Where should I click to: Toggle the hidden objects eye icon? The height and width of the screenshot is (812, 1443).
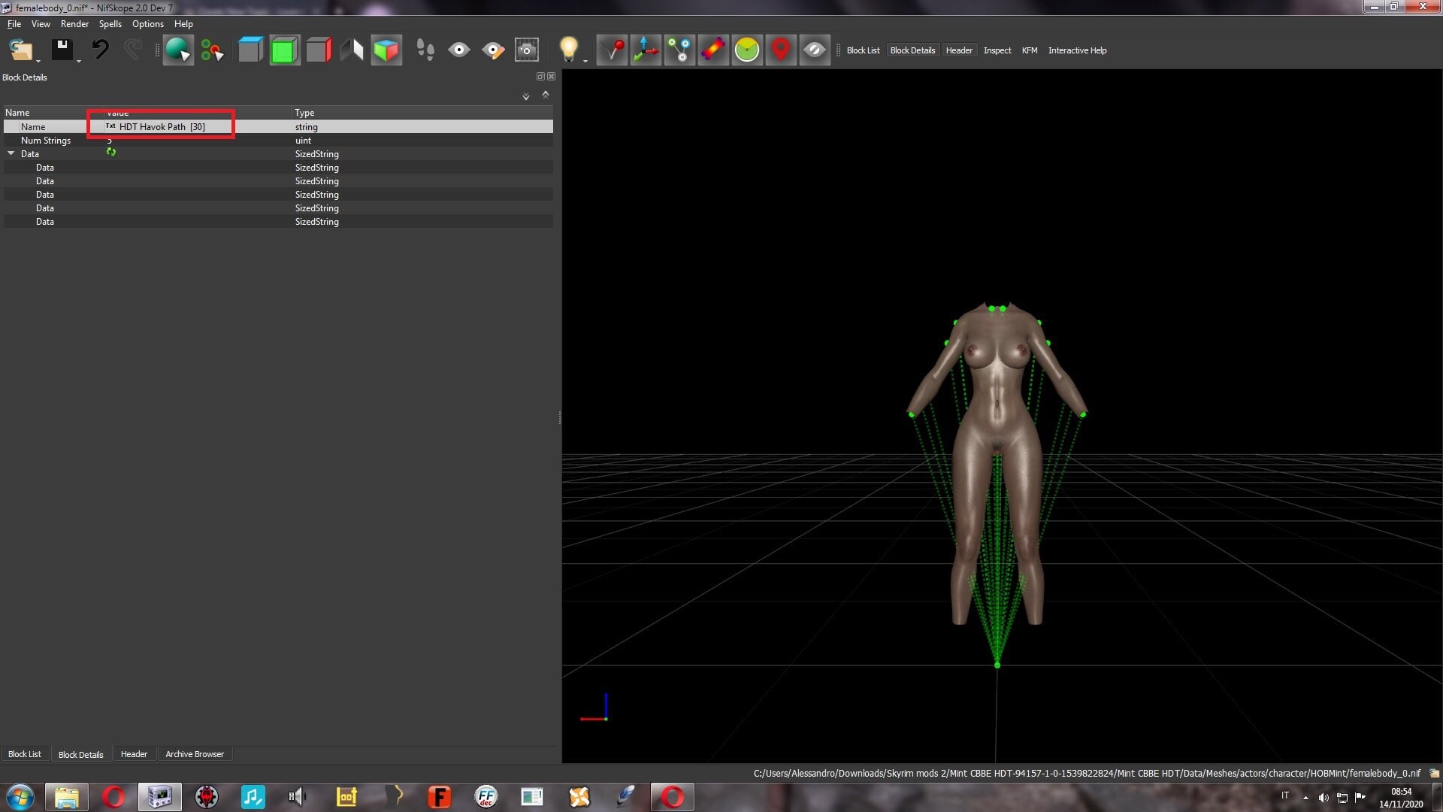(x=815, y=50)
